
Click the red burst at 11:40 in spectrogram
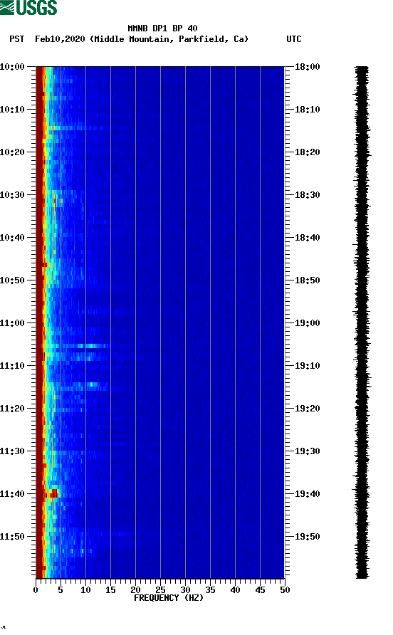point(52,493)
